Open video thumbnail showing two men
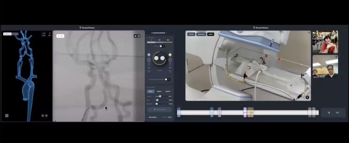This screenshot has height=143, width=349. click(325, 66)
